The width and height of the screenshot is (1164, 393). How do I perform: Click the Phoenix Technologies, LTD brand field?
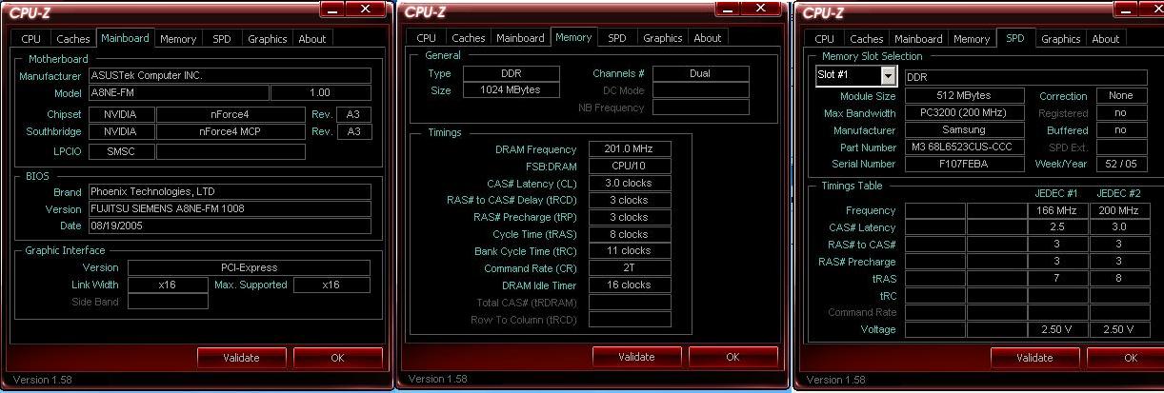click(x=230, y=191)
